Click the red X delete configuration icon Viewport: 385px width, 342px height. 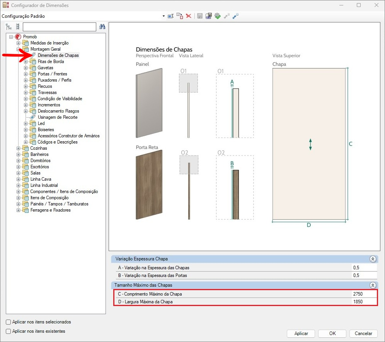189,16
